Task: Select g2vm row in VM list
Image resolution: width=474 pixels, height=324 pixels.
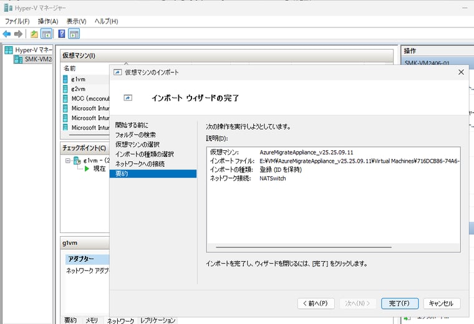Action: [x=85, y=88]
